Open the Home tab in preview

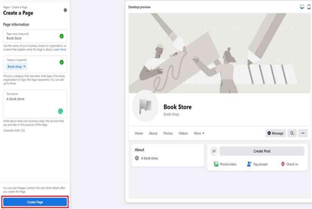pos(139,133)
